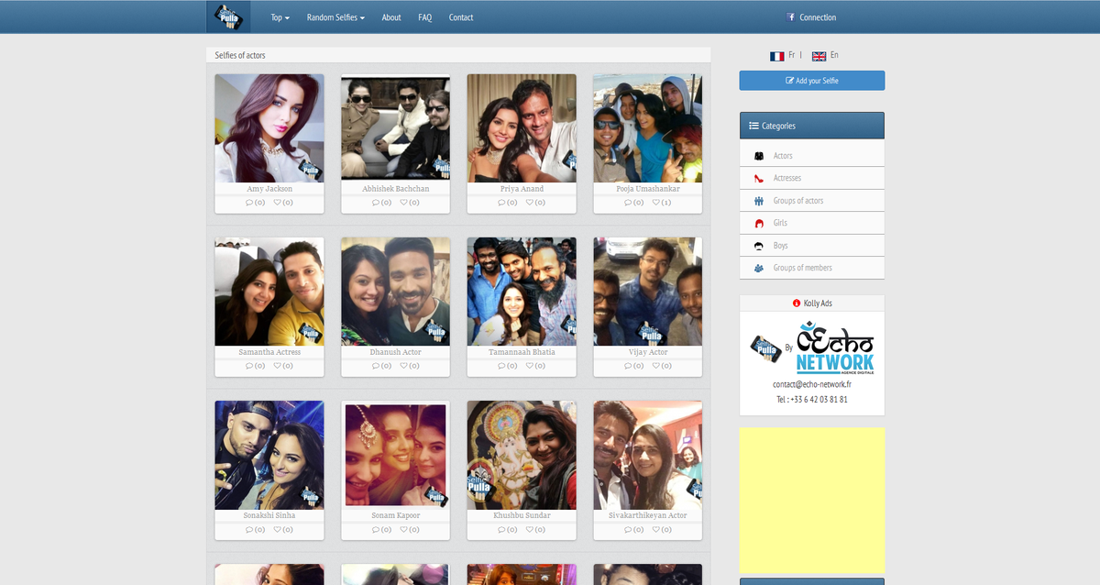The width and height of the screenshot is (1100, 585).
Task: Click the Add your Selfie button
Action: coord(811,80)
